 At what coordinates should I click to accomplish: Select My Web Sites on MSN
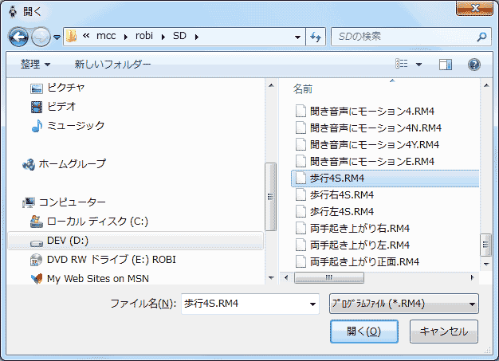[98, 279]
